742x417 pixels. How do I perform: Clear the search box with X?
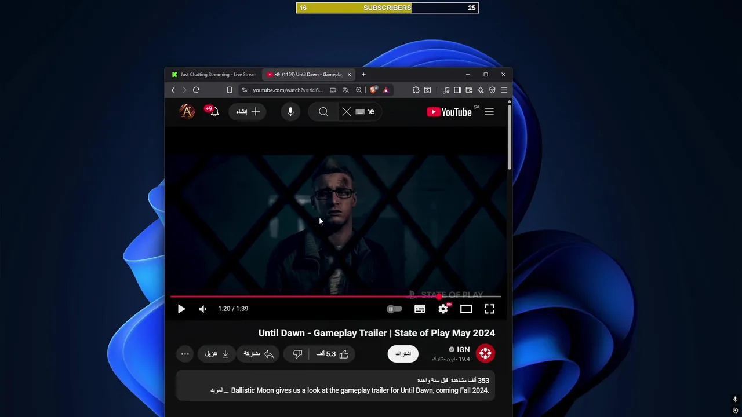347,112
